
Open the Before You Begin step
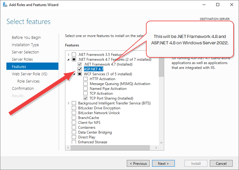pos(26,37)
